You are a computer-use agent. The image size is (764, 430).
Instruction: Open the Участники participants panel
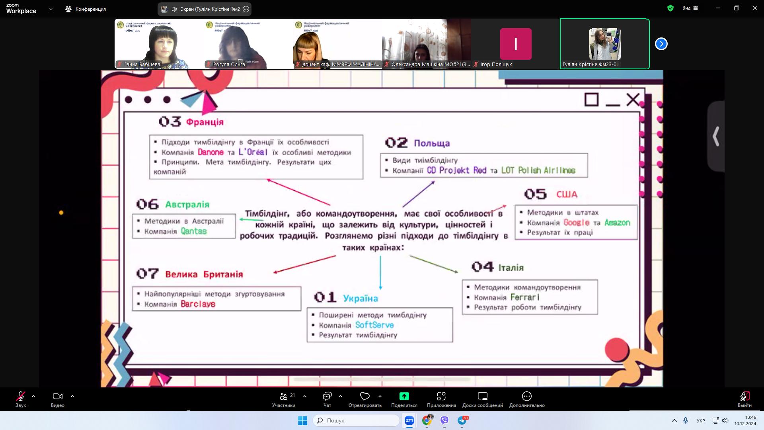coord(284,399)
